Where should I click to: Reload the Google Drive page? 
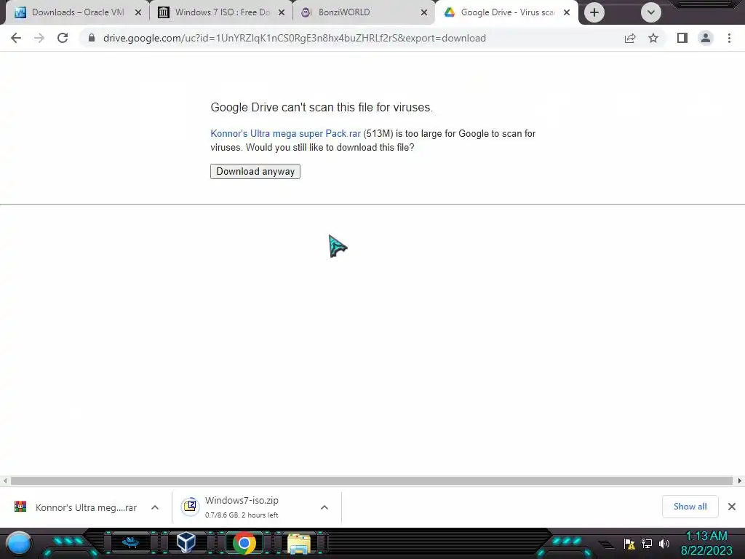pos(63,38)
